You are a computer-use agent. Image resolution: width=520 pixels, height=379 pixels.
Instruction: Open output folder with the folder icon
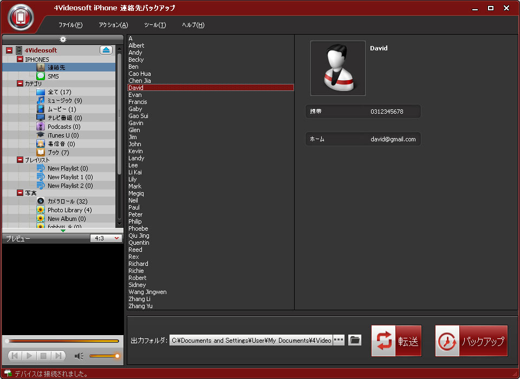click(x=355, y=340)
